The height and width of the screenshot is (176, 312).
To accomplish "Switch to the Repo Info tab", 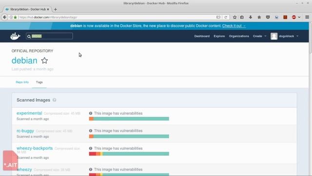I will point(22,82).
